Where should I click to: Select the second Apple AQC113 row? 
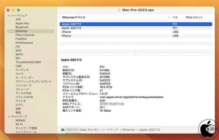pyautogui.click(x=136, y=28)
